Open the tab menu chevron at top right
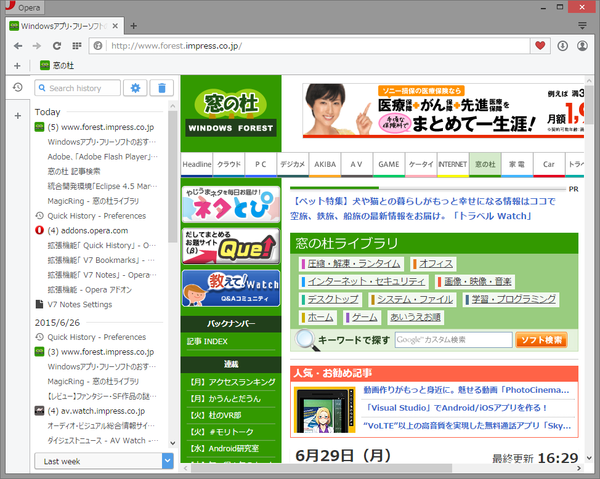Image resolution: width=600 pixels, height=479 pixels. (x=583, y=26)
